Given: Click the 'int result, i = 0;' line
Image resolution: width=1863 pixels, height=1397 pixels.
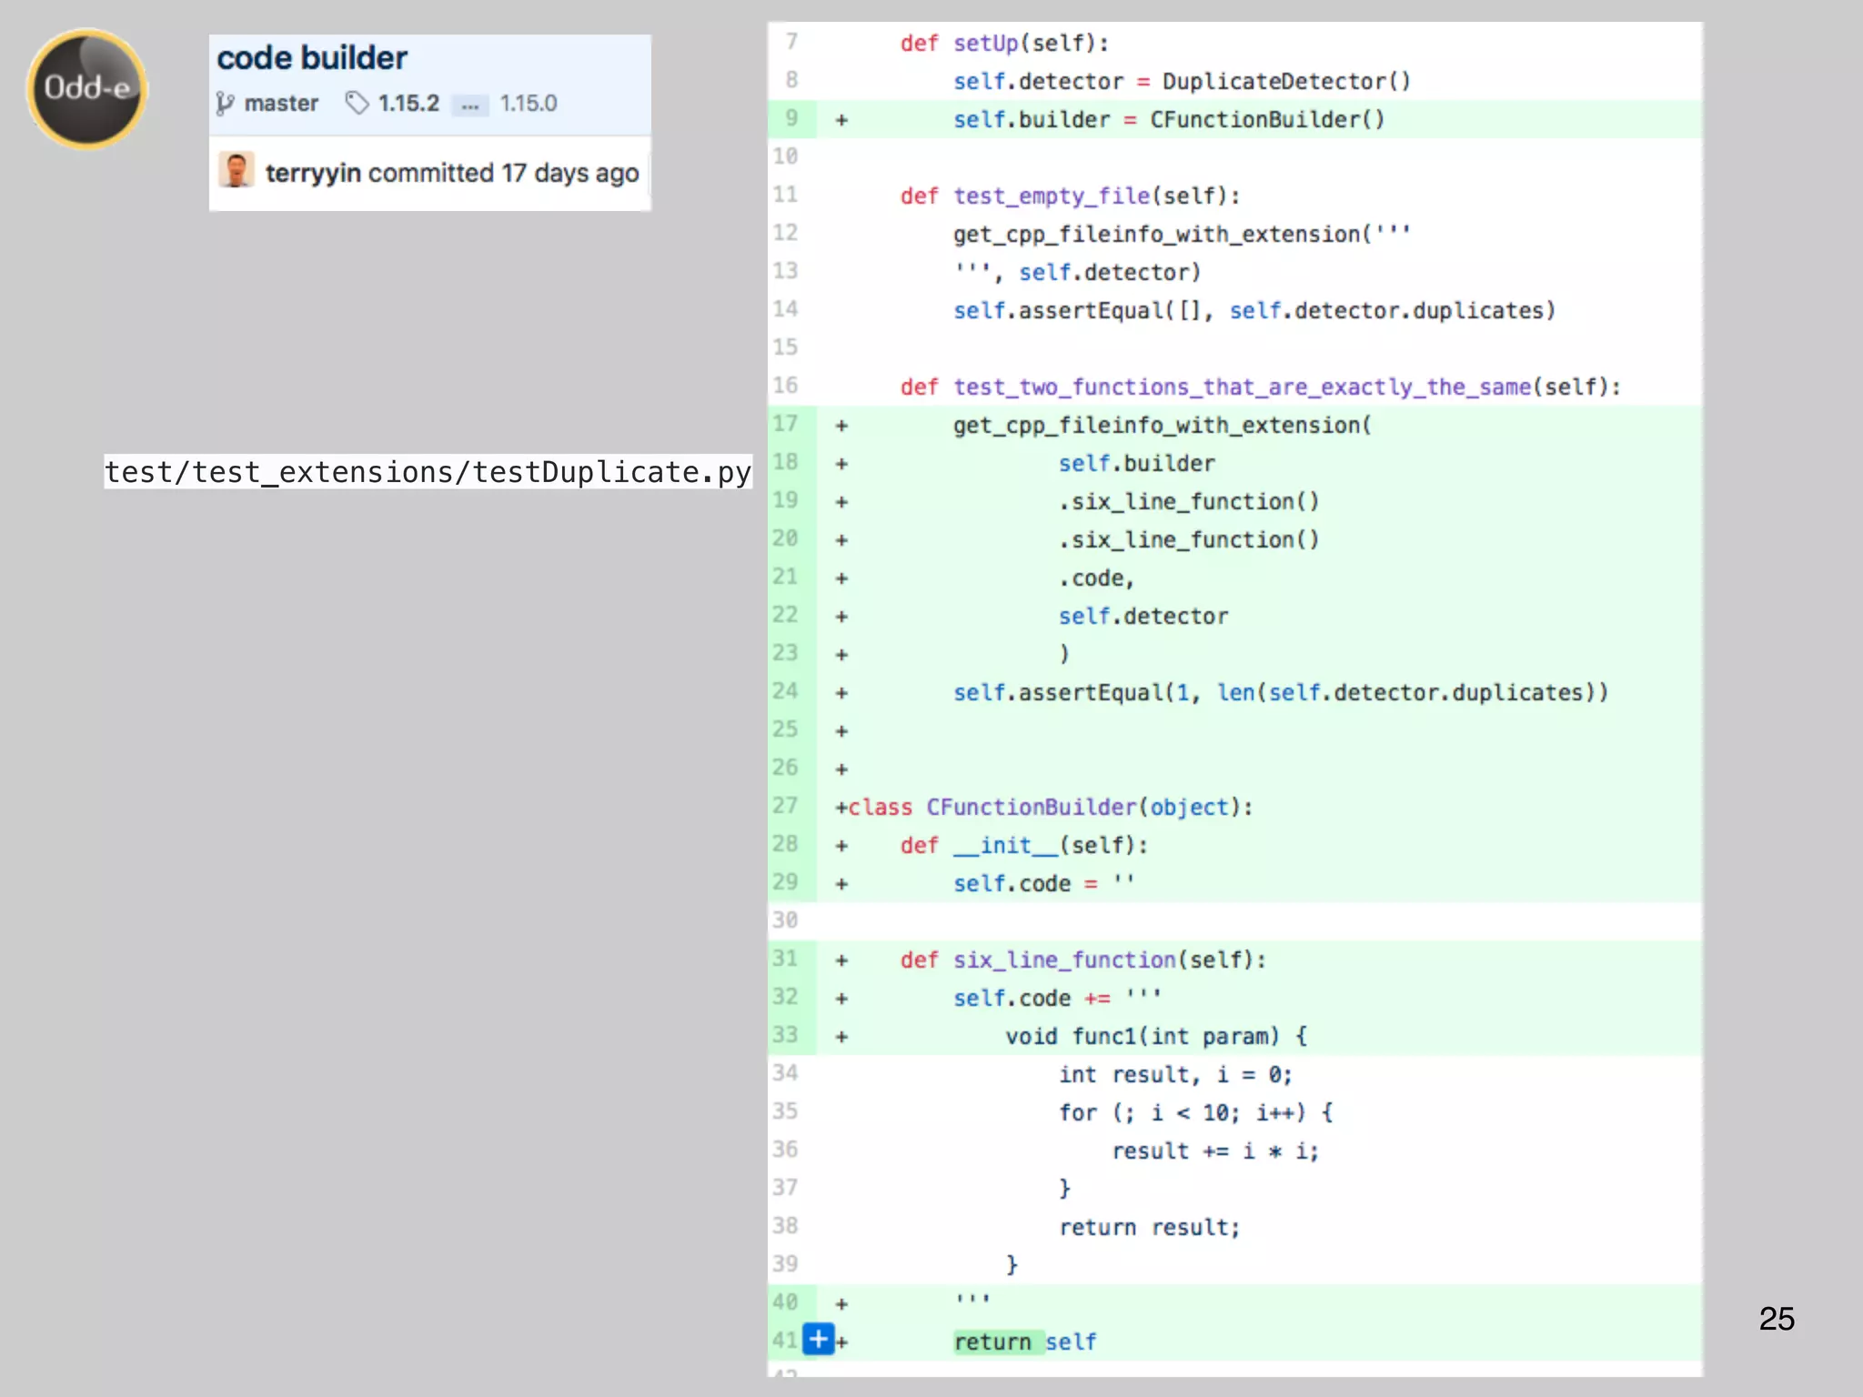Looking at the screenshot, I should [1175, 1075].
